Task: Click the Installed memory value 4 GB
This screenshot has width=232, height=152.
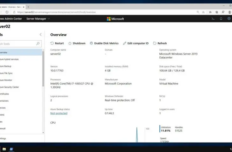Action: tap(108, 71)
